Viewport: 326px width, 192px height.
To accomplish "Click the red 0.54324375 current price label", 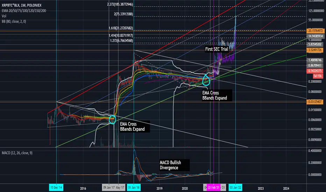I will [x=316, y=71].
